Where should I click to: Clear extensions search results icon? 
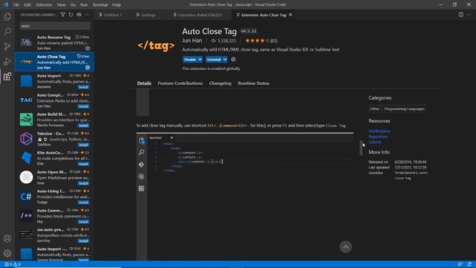(79, 15)
